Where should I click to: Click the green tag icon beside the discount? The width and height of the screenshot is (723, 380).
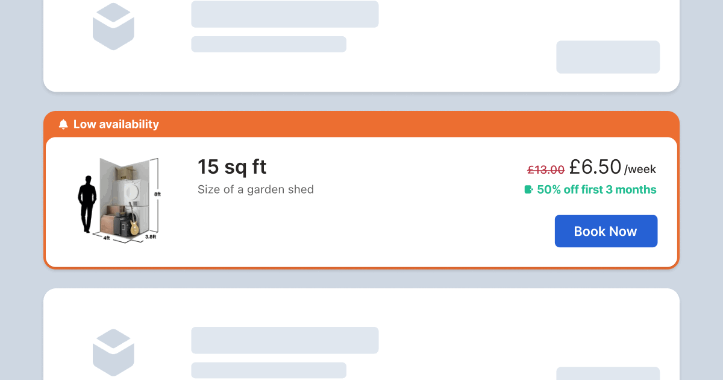529,189
